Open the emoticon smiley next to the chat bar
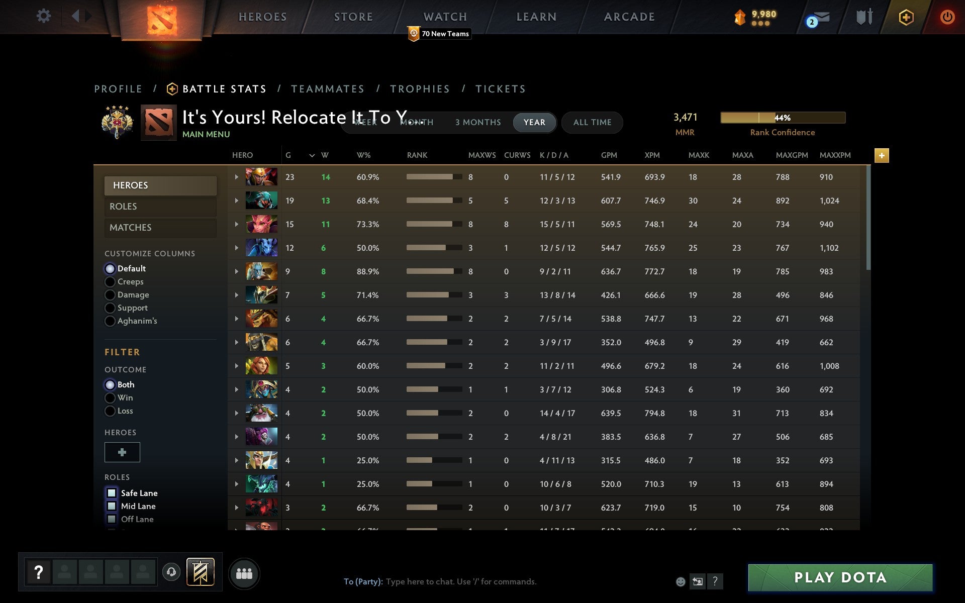Viewport: 965px width, 603px height. [x=681, y=581]
